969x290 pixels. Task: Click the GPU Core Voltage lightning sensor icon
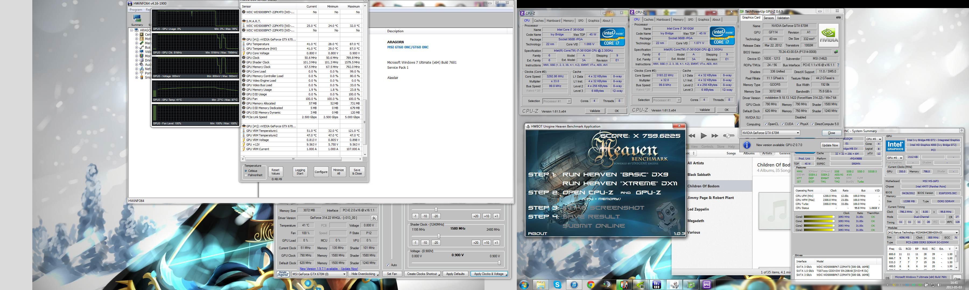coord(244,53)
